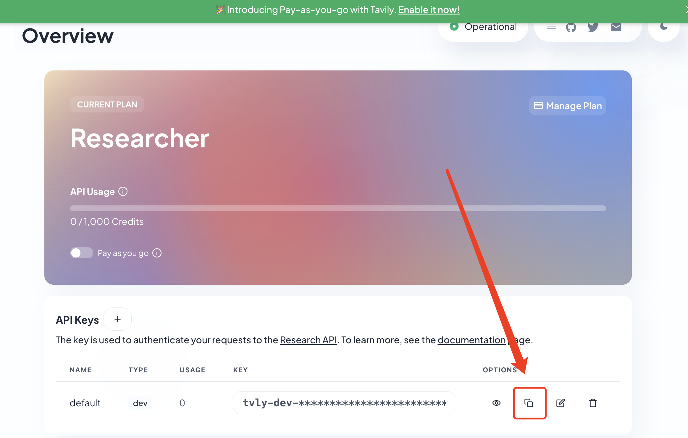
Task: Open the Twitter icon link
Action: [x=593, y=28]
